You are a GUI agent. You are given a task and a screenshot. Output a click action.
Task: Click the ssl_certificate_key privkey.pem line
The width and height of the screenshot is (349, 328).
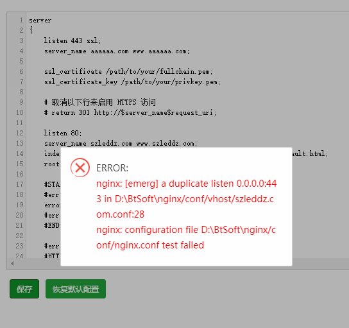click(132, 82)
